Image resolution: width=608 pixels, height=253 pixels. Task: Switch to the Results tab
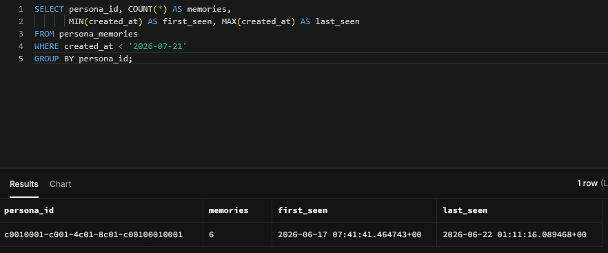coord(24,184)
